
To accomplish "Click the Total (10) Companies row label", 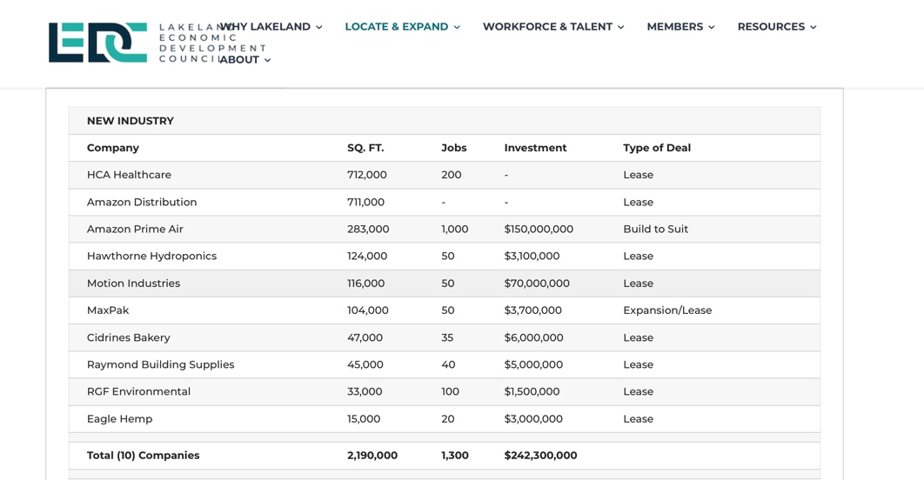I will [143, 456].
